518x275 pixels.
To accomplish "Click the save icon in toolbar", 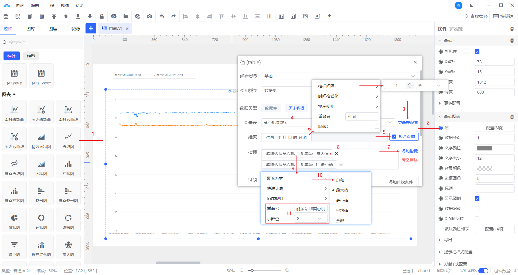I will 6,16.
